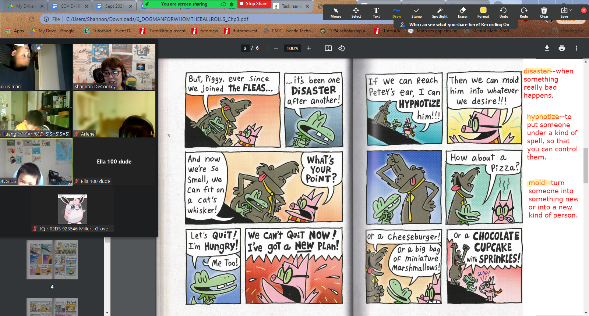
Task: Open TPPA scholarship bookmark
Action: point(344,31)
